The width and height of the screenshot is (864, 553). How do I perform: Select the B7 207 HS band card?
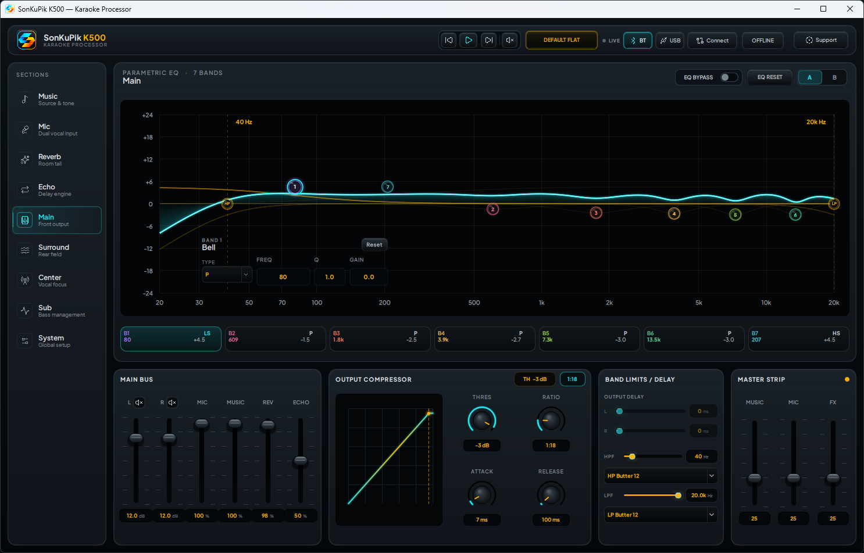point(799,339)
